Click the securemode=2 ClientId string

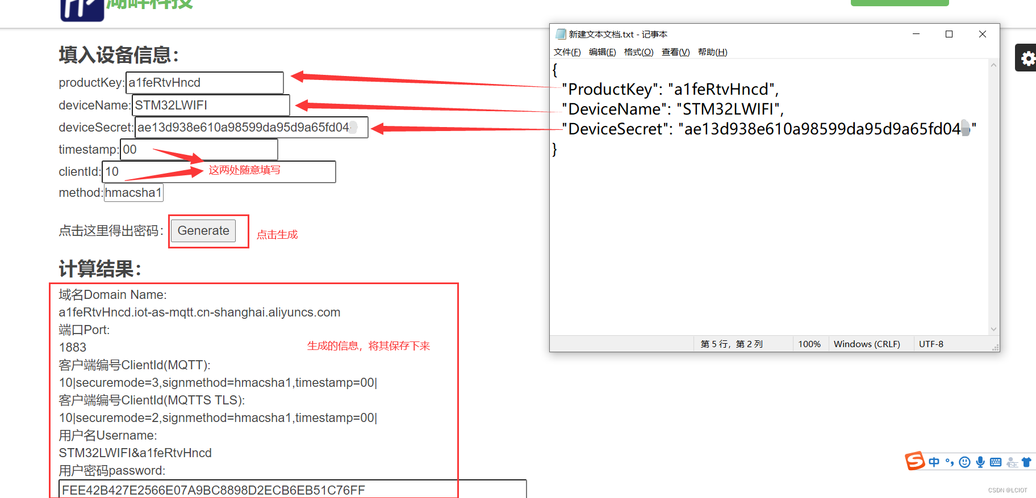tap(218, 418)
